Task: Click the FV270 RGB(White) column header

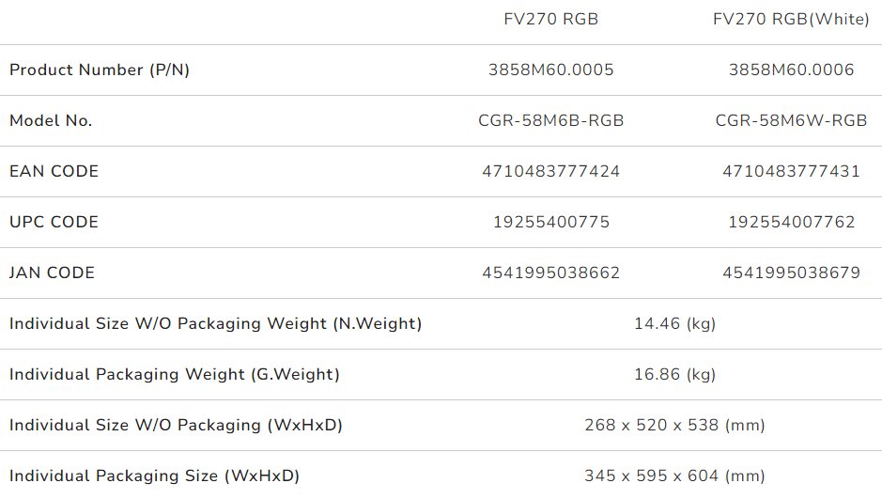Action: click(x=791, y=20)
